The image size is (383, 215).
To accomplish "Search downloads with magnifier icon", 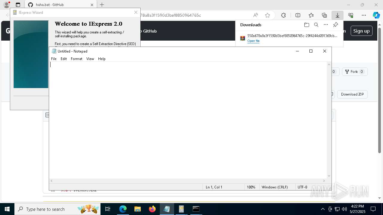I will pos(316,25).
